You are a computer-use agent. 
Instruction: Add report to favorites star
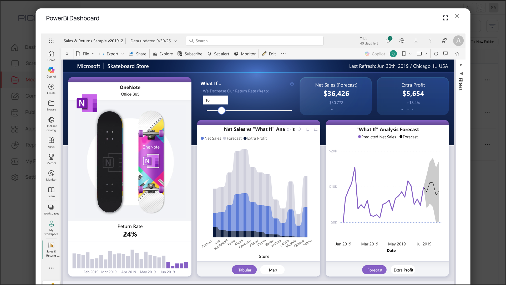point(457,54)
